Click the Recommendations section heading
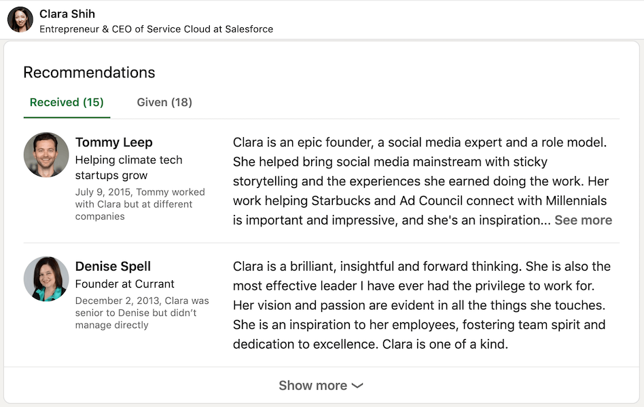Screen dimensions: 644x407 (89, 72)
